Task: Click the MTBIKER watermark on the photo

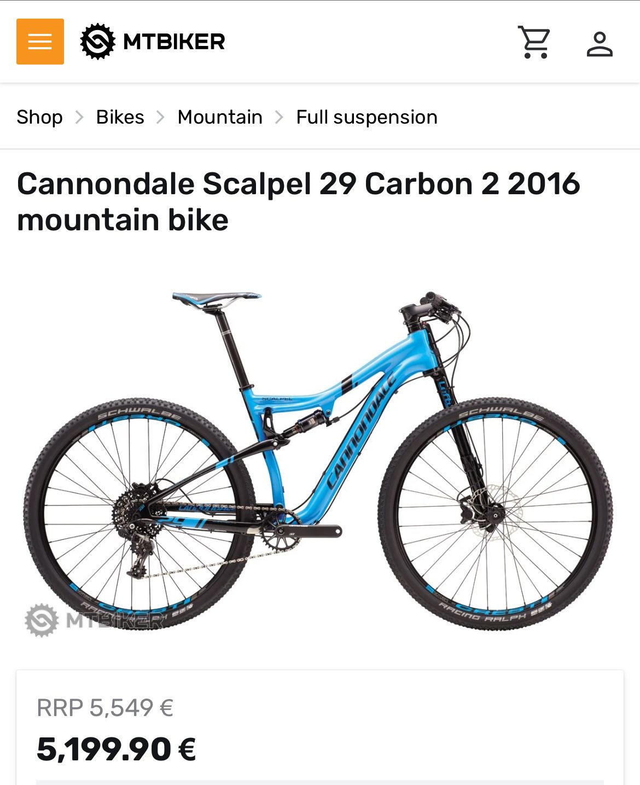Action: 94,620
